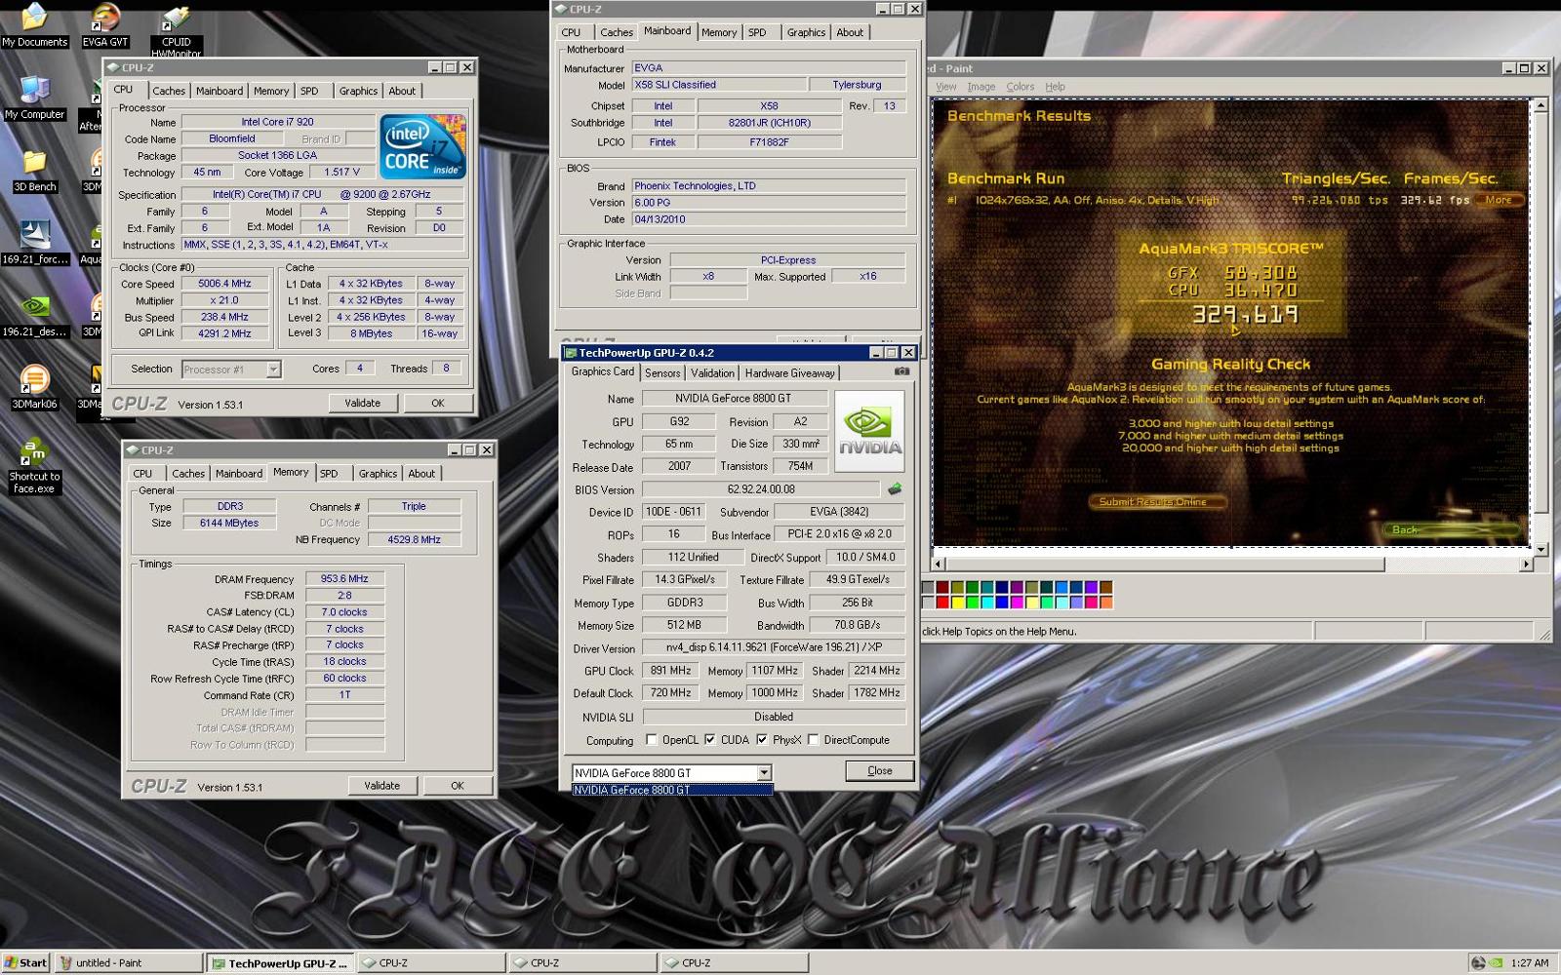Select Graphics tab in CPU-Z Mainboard window
Viewport: 1561px width, 975px height.
click(806, 32)
